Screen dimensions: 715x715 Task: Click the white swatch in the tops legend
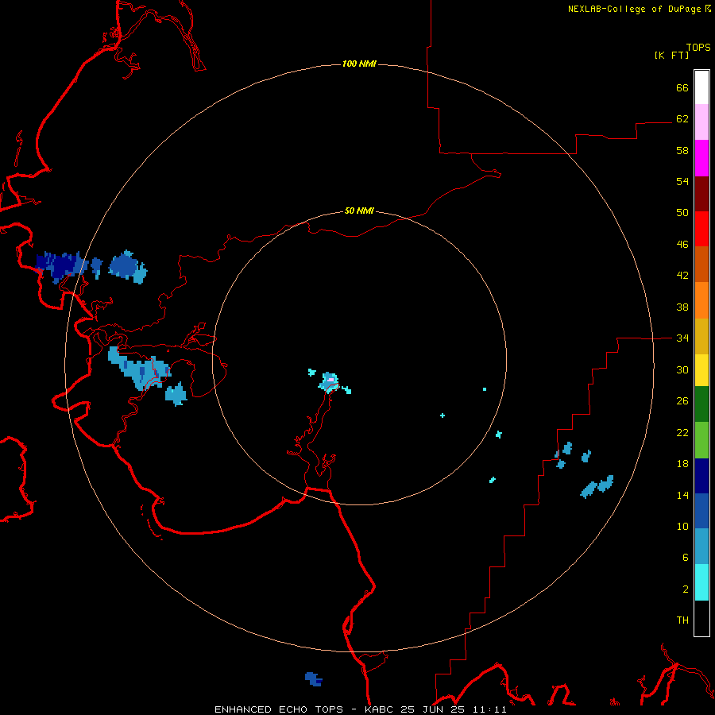pos(701,87)
